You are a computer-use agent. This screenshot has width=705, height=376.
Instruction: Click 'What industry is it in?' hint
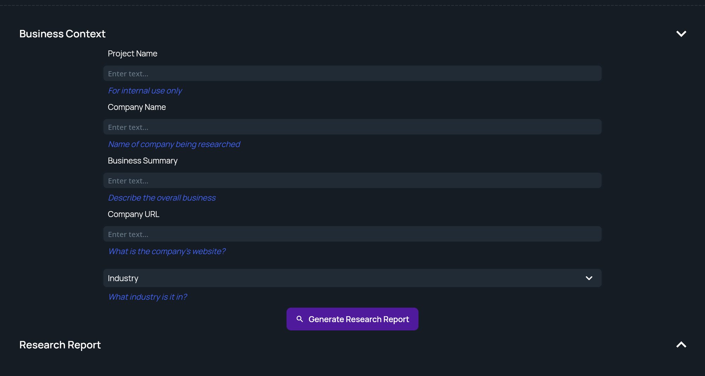click(x=147, y=297)
